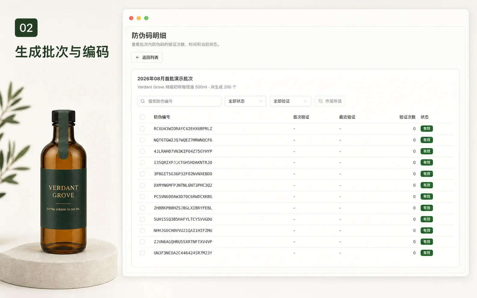Click the code text starting 4JLRAH07
The image size is (477, 298).
(183, 151)
